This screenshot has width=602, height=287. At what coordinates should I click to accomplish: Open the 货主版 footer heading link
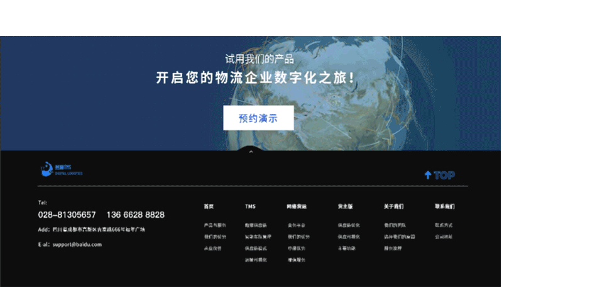(345, 206)
